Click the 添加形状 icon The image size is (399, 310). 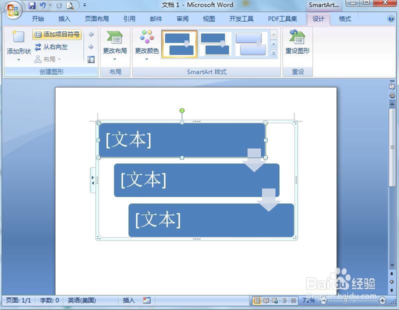pos(18,37)
